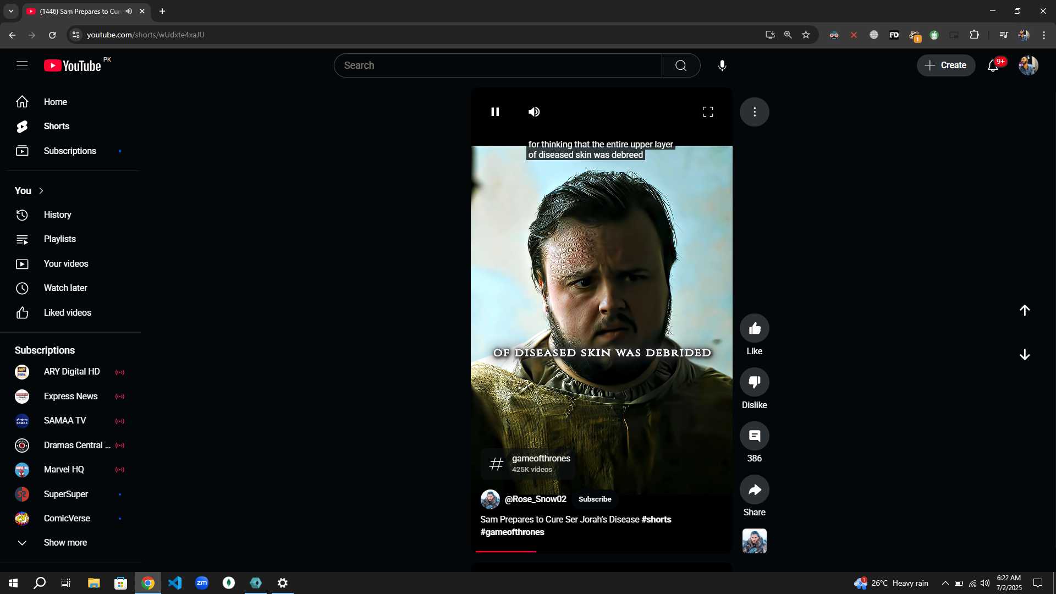Open the sound thumbnail below Share
The width and height of the screenshot is (1056, 594).
pos(755,541)
